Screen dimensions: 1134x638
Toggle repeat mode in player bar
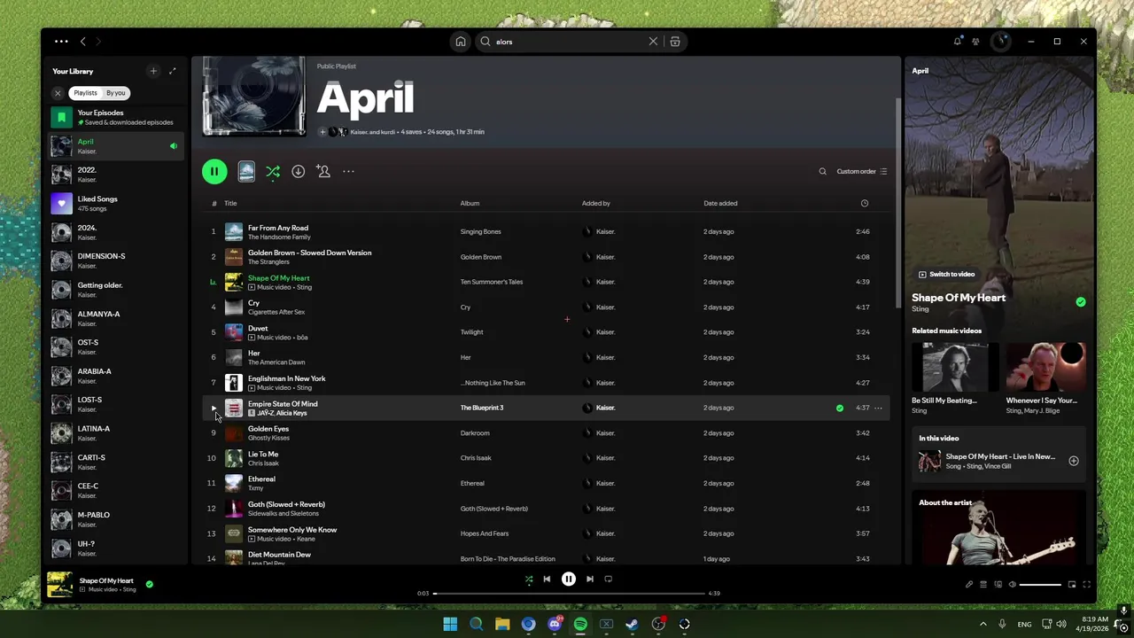[x=609, y=580]
